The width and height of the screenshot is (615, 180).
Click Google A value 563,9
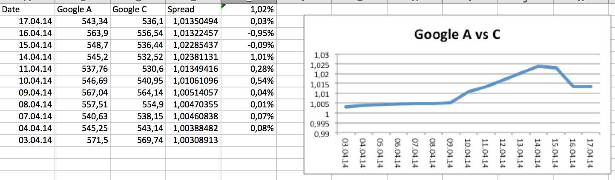(x=83, y=33)
